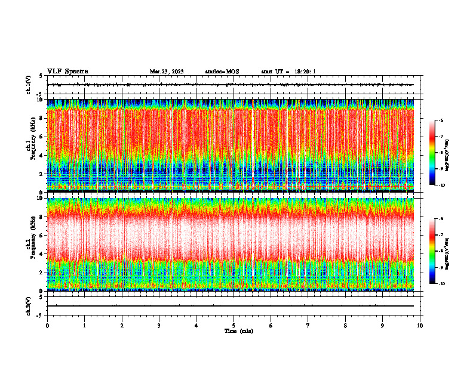Click the "3" tick on the Time axis

(159, 326)
